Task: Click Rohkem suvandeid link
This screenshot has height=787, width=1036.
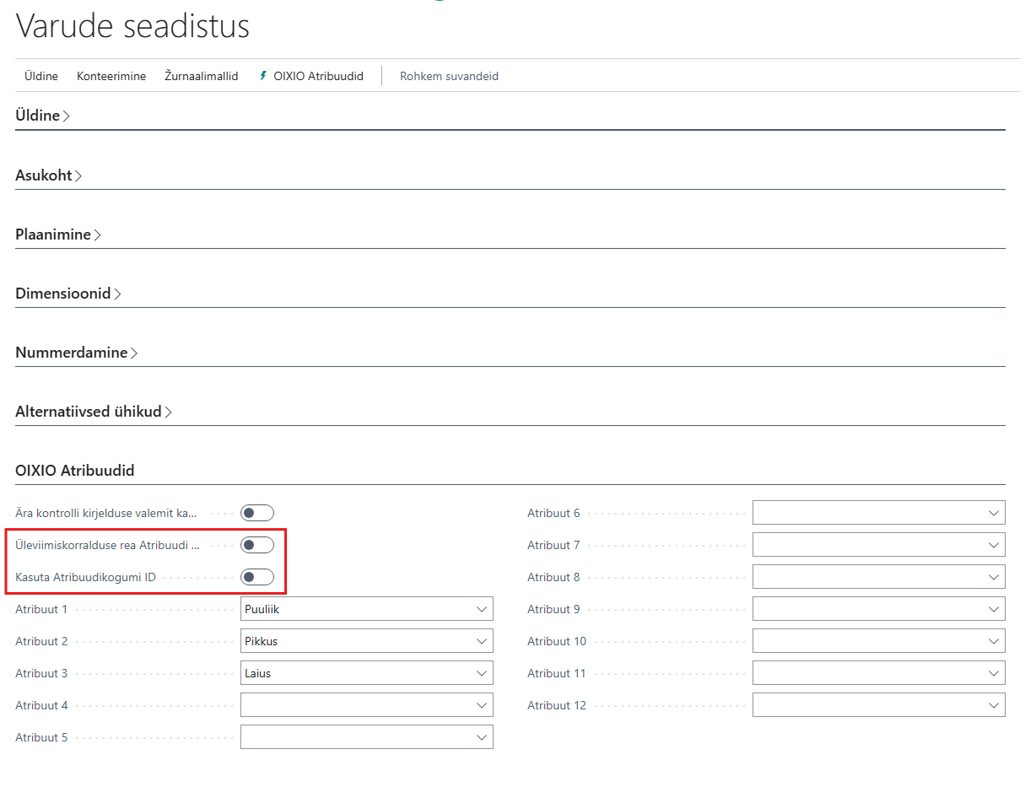Action: point(449,76)
